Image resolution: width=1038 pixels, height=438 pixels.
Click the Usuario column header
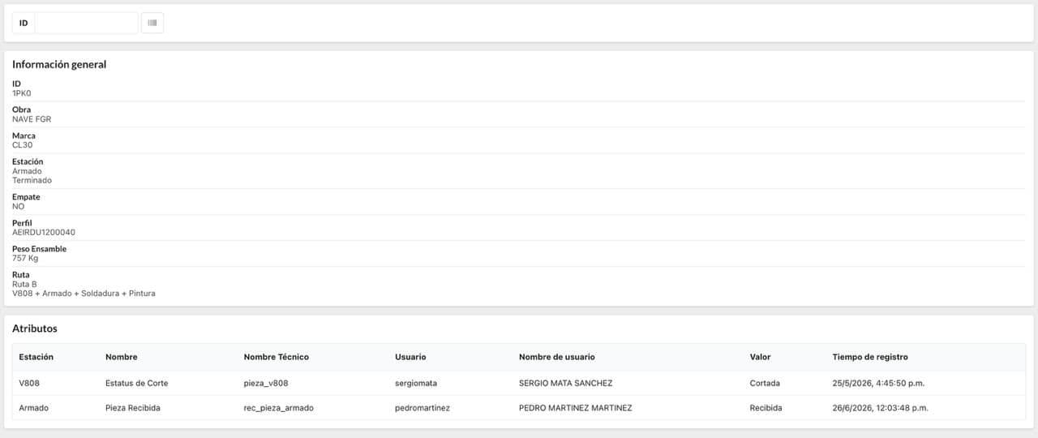(410, 357)
